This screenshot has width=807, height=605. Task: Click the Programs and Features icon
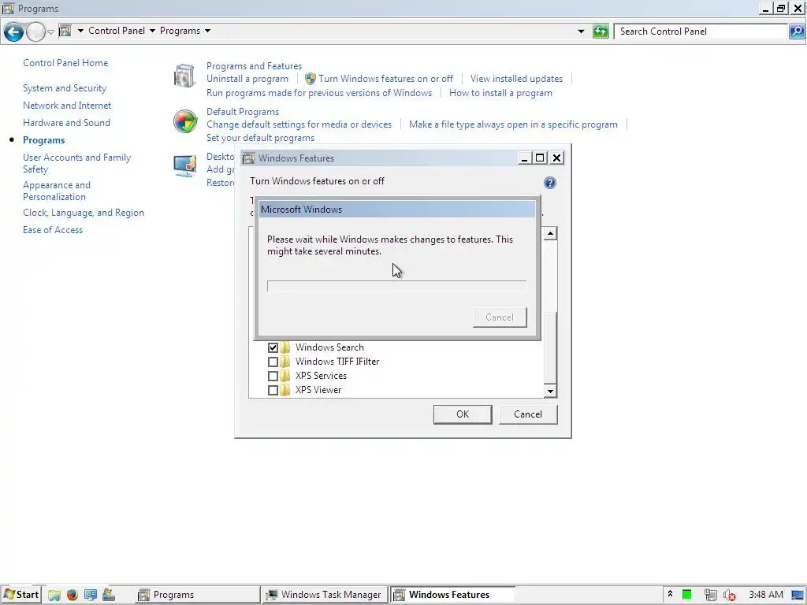coord(184,76)
